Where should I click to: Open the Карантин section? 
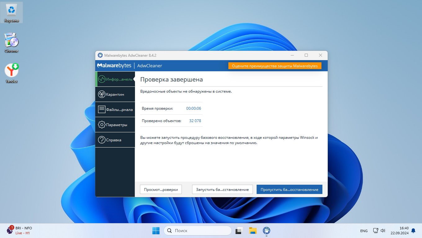point(115,94)
